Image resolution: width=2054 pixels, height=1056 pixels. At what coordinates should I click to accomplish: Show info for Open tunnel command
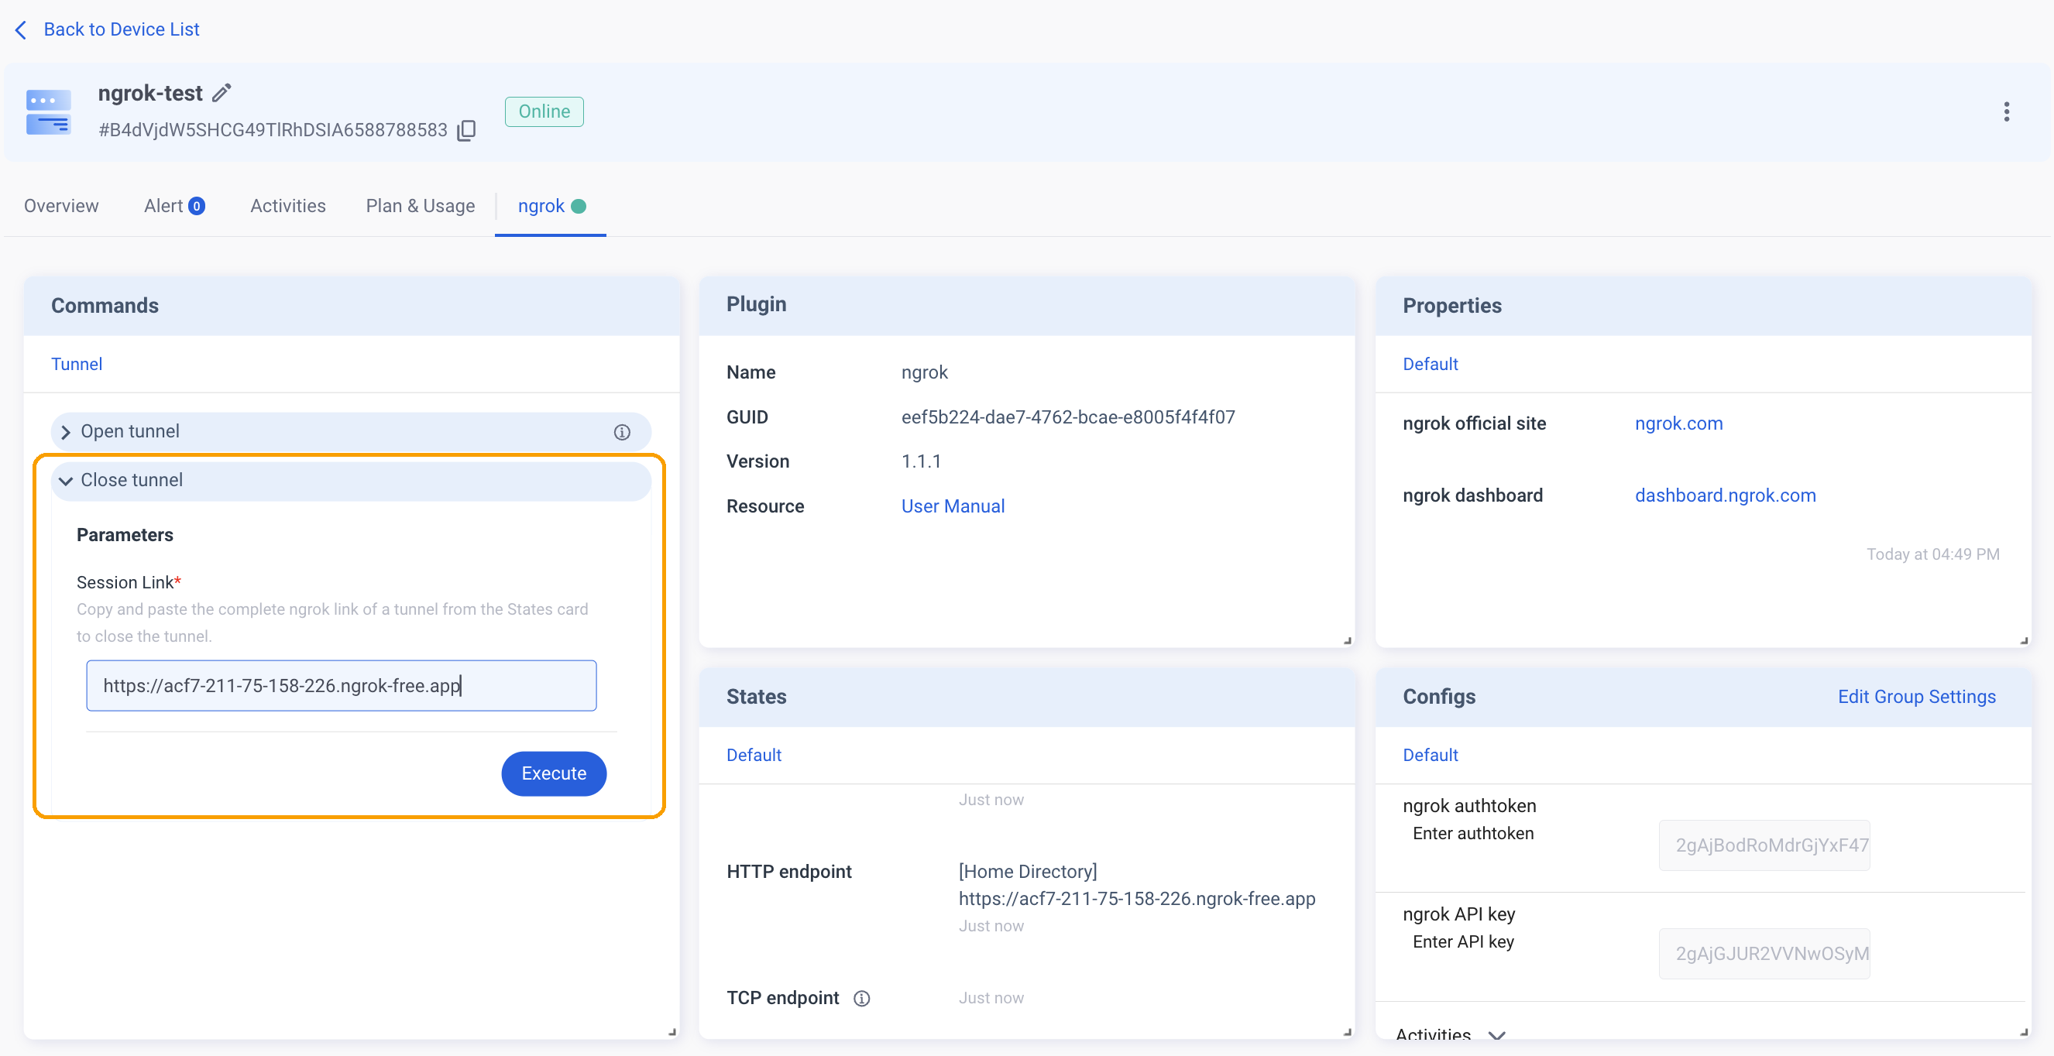(622, 432)
